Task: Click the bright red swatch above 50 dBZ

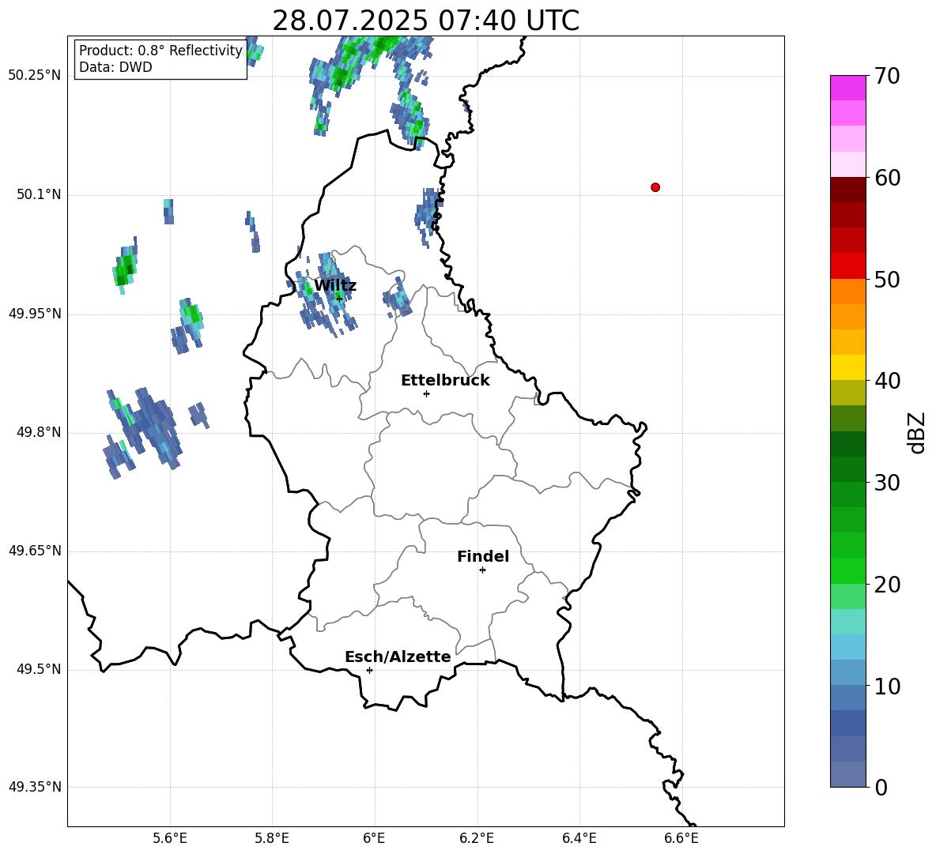Action: [x=847, y=265]
